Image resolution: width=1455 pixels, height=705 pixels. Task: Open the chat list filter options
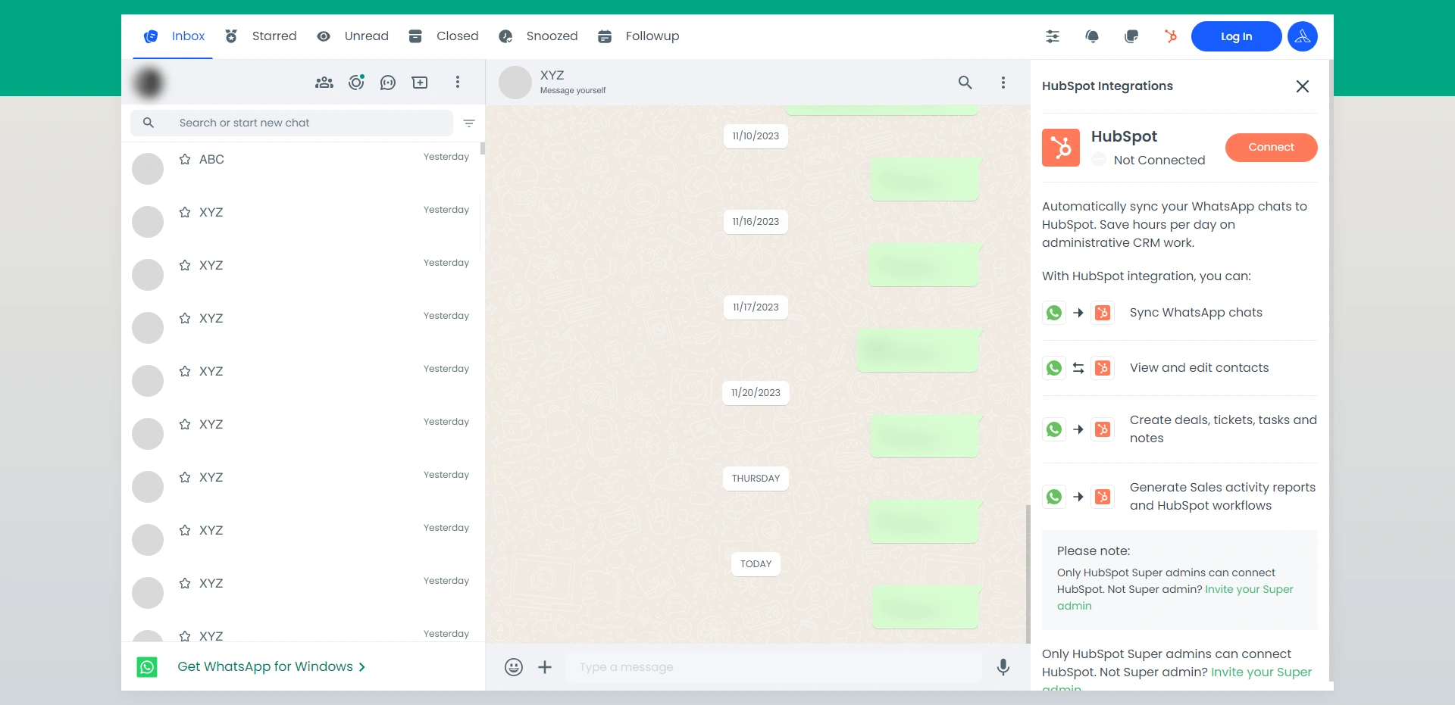point(469,123)
